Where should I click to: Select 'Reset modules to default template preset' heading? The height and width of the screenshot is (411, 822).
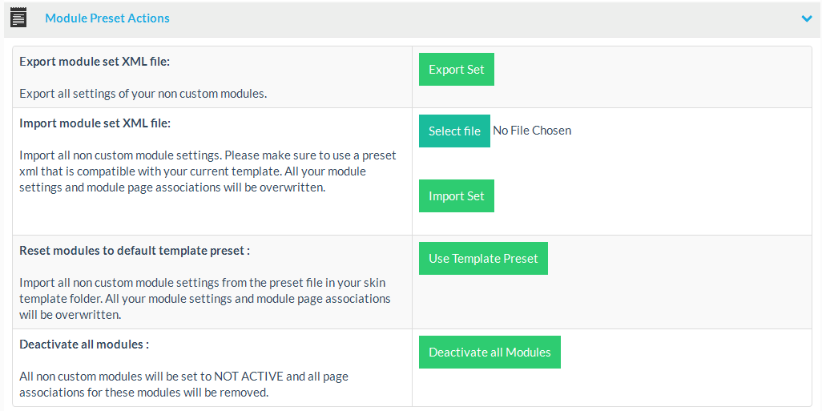coord(135,250)
